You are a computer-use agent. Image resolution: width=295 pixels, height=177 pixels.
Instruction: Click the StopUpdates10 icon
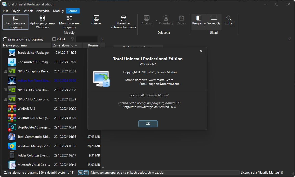click(x=12, y=127)
